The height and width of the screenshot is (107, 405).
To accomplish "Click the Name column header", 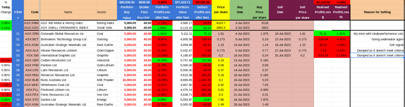I will [x=68, y=12].
